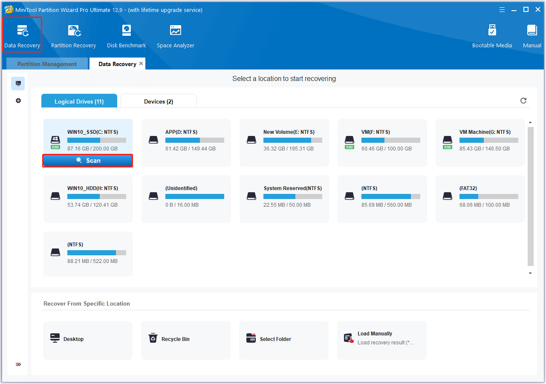Open Disk Benchmark tool
This screenshot has width=546, height=384.
point(126,36)
